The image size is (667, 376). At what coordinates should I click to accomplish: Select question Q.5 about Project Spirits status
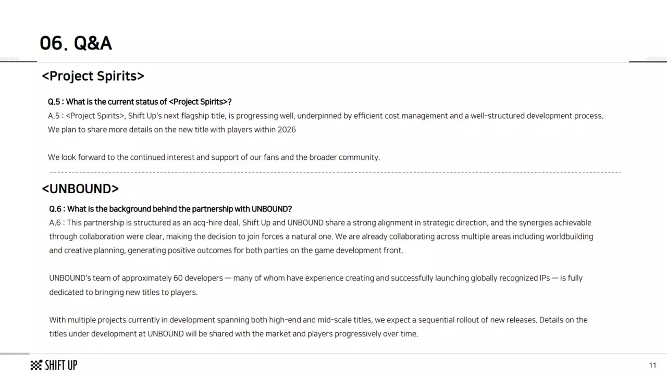[x=140, y=102]
